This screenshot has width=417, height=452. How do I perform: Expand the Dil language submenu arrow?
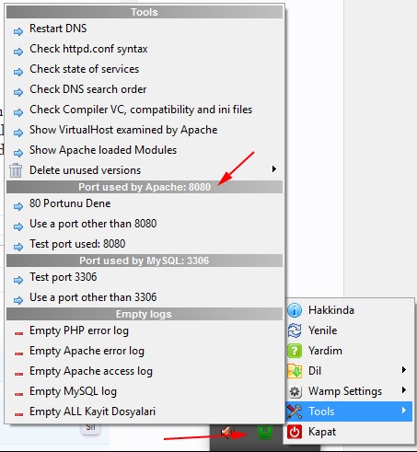[x=404, y=370]
